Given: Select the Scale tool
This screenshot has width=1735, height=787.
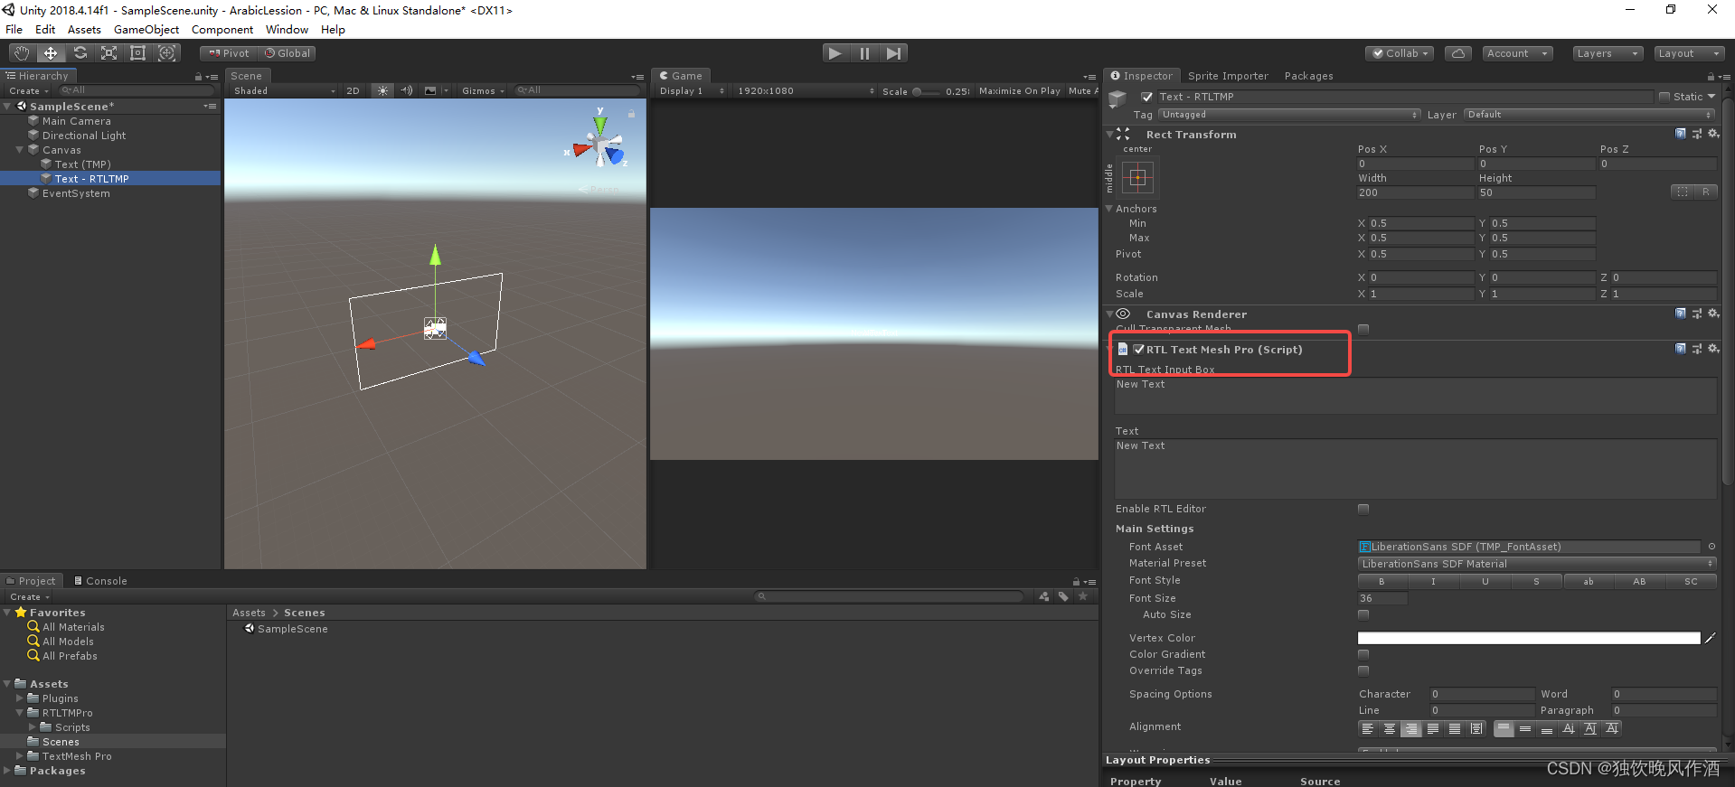Looking at the screenshot, I should 108,53.
